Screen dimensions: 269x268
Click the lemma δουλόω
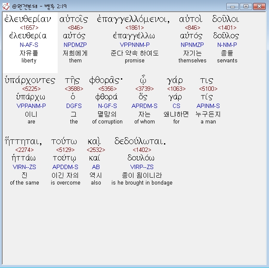point(141,158)
